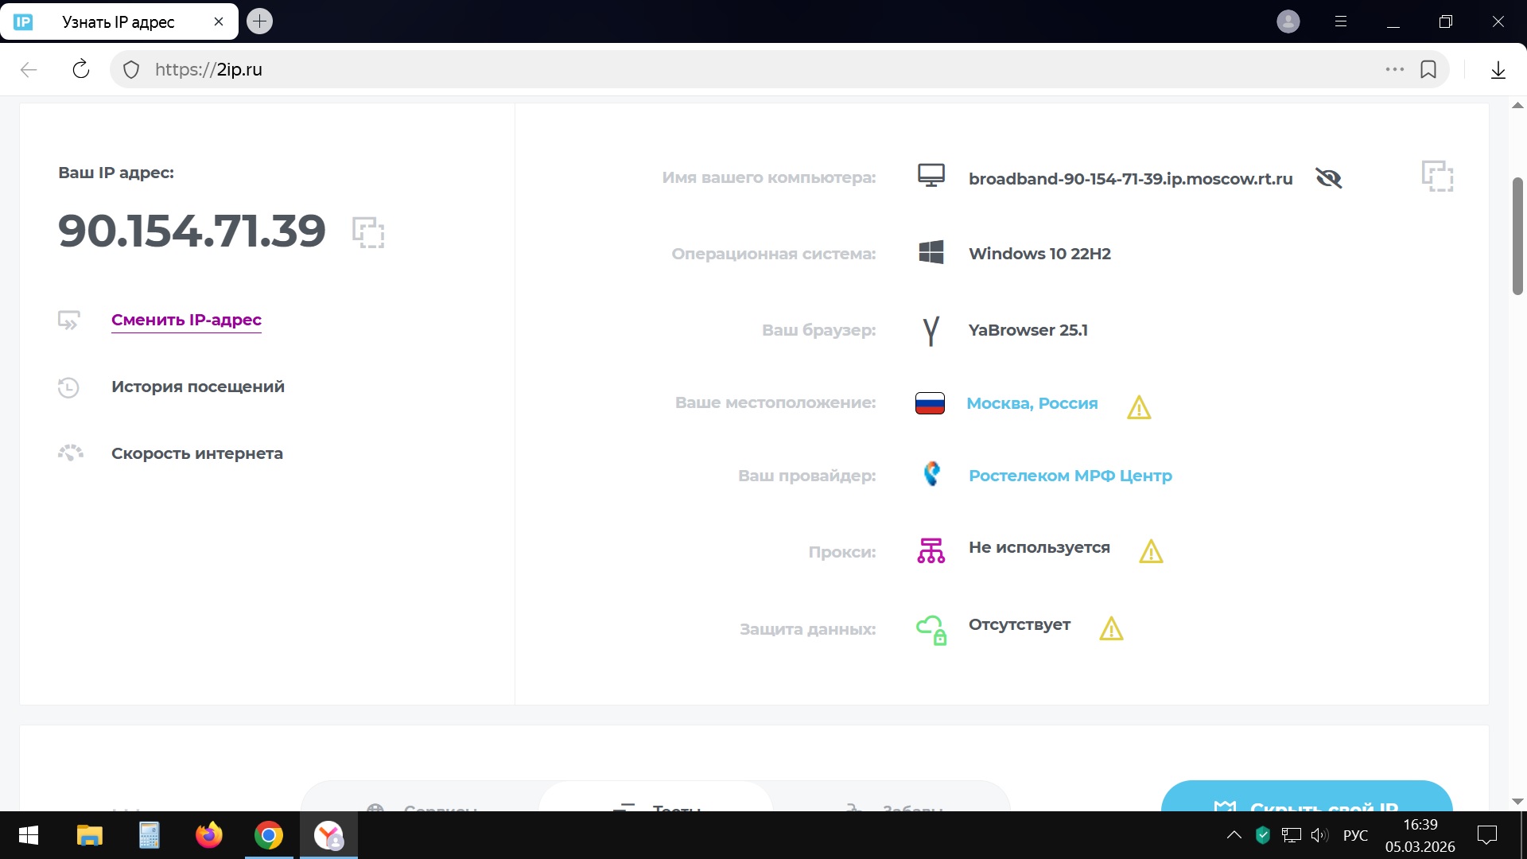
Task: Open the three-dots page menu in address bar
Action: point(1395,69)
